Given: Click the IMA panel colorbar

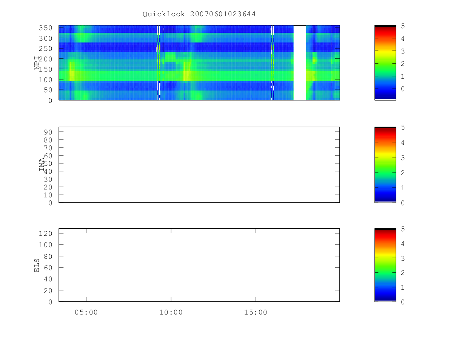Looking at the screenshot, I should tap(385, 165).
